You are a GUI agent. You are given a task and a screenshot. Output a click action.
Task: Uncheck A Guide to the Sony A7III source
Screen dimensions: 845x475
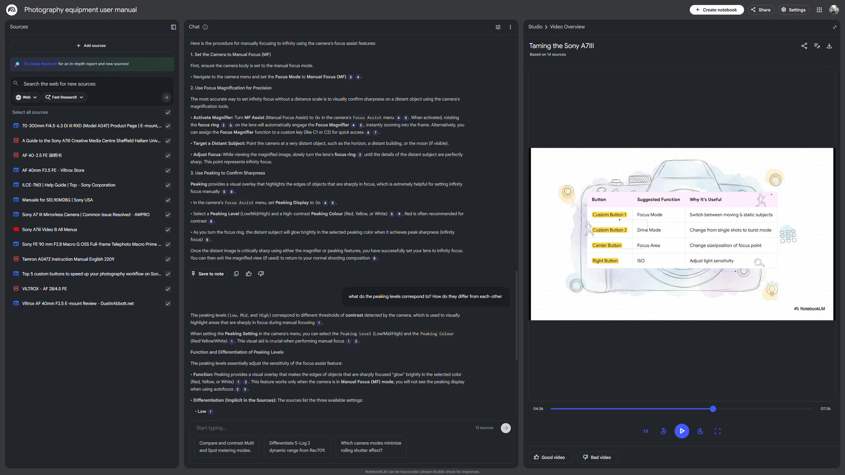pos(168,141)
